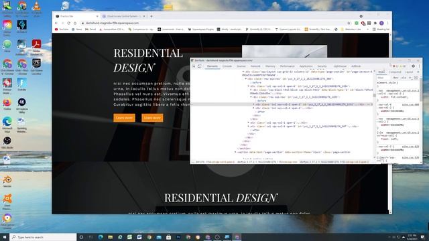Expand the selected col sqs-col-2 span-2 div

(253, 104)
